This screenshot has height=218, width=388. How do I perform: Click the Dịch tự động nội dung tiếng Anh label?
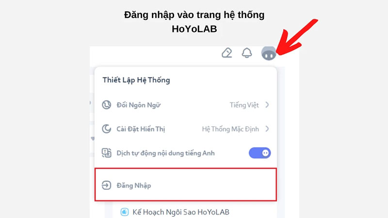[x=165, y=153]
